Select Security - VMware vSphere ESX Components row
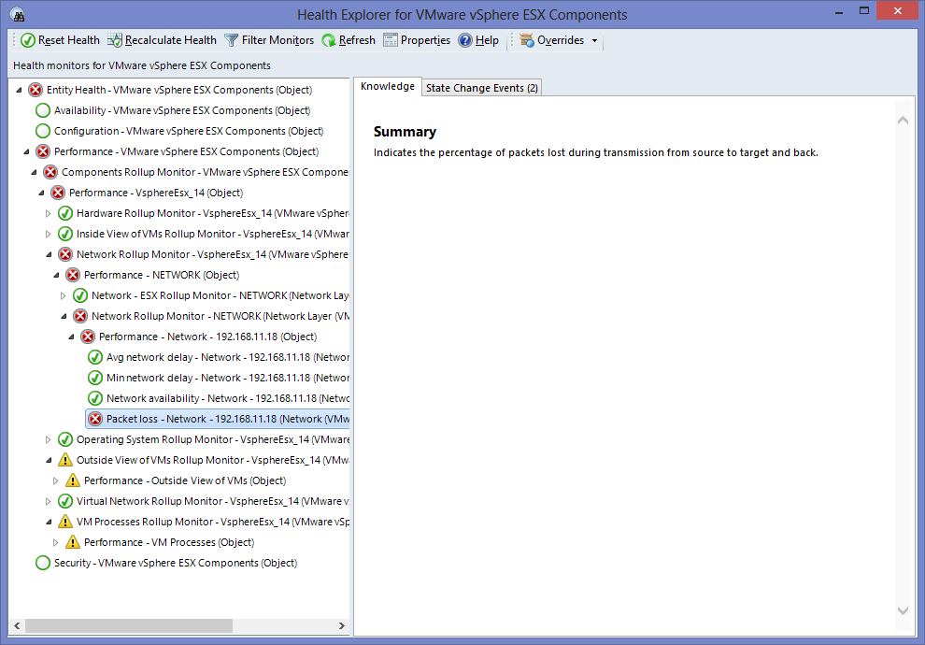 [176, 563]
